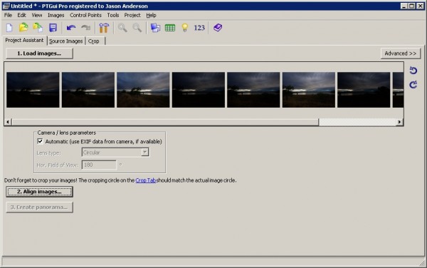Image resolution: width=427 pixels, height=268 pixels.
Task: Open the Edit menu
Action: (21, 15)
